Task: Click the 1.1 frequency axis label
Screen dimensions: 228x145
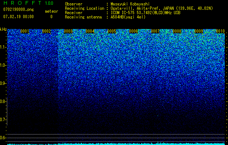Action: tap(3, 47)
